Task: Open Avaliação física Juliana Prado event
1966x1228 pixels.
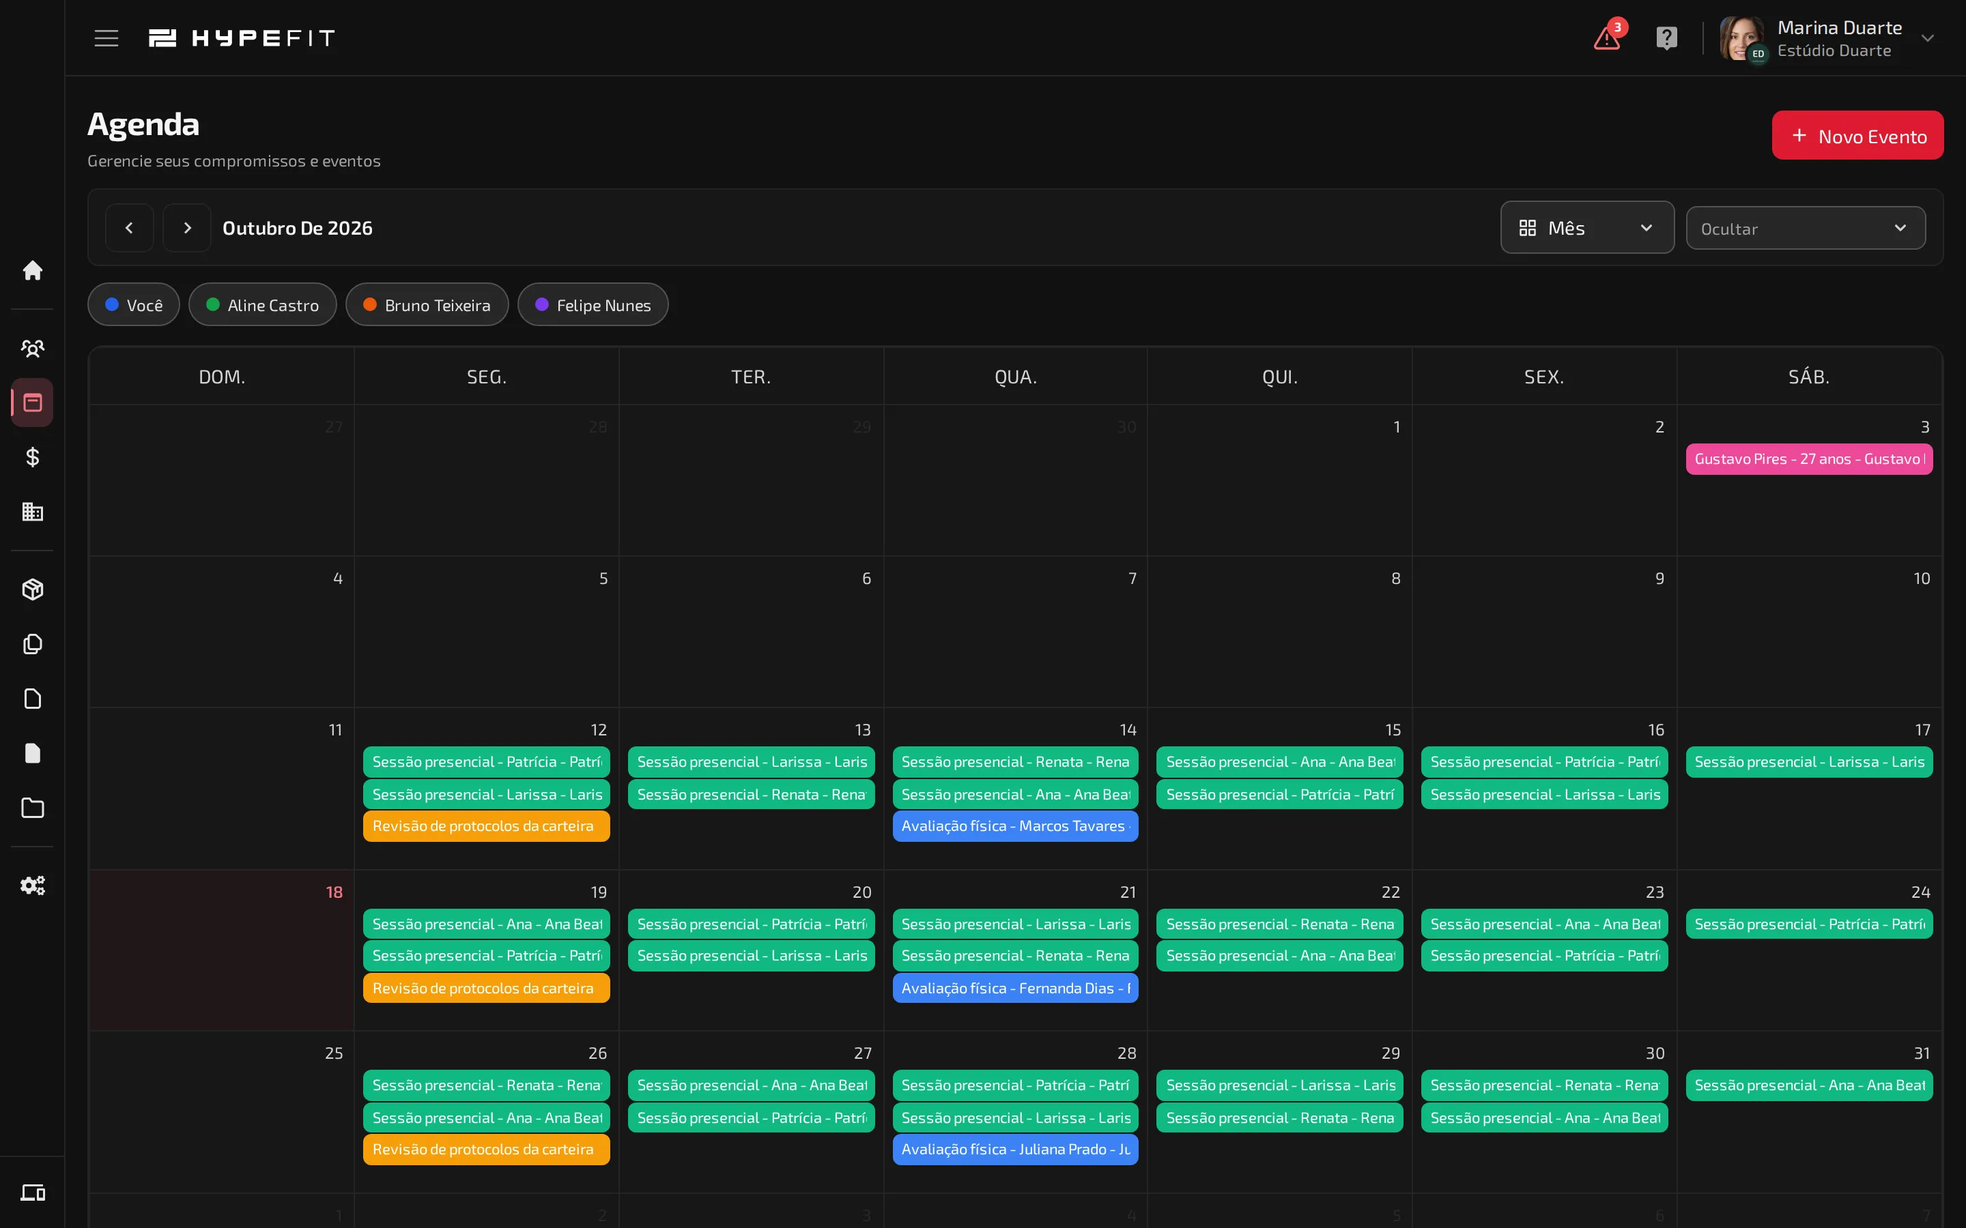Action: click(x=1014, y=1150)
